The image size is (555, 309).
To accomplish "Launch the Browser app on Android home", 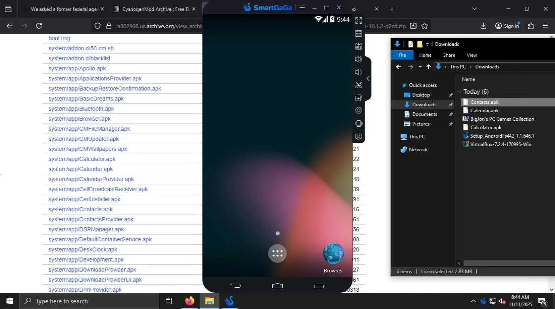I will pos(333,258).
